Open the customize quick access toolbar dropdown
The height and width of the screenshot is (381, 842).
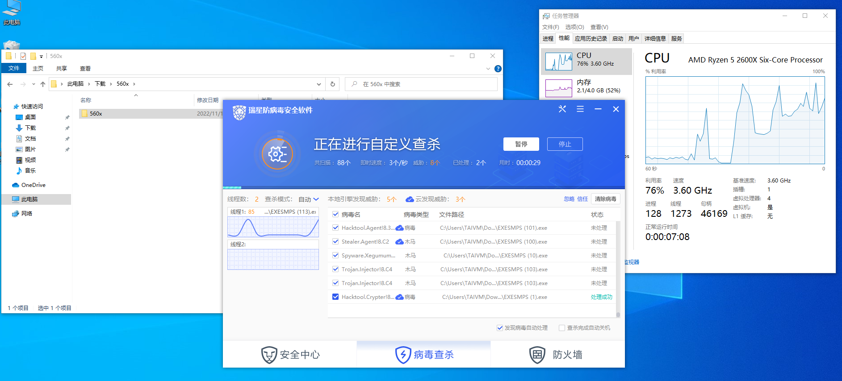tap(41, 56)
